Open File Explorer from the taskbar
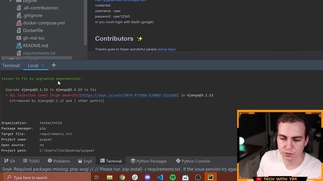 tap(110, 177)
